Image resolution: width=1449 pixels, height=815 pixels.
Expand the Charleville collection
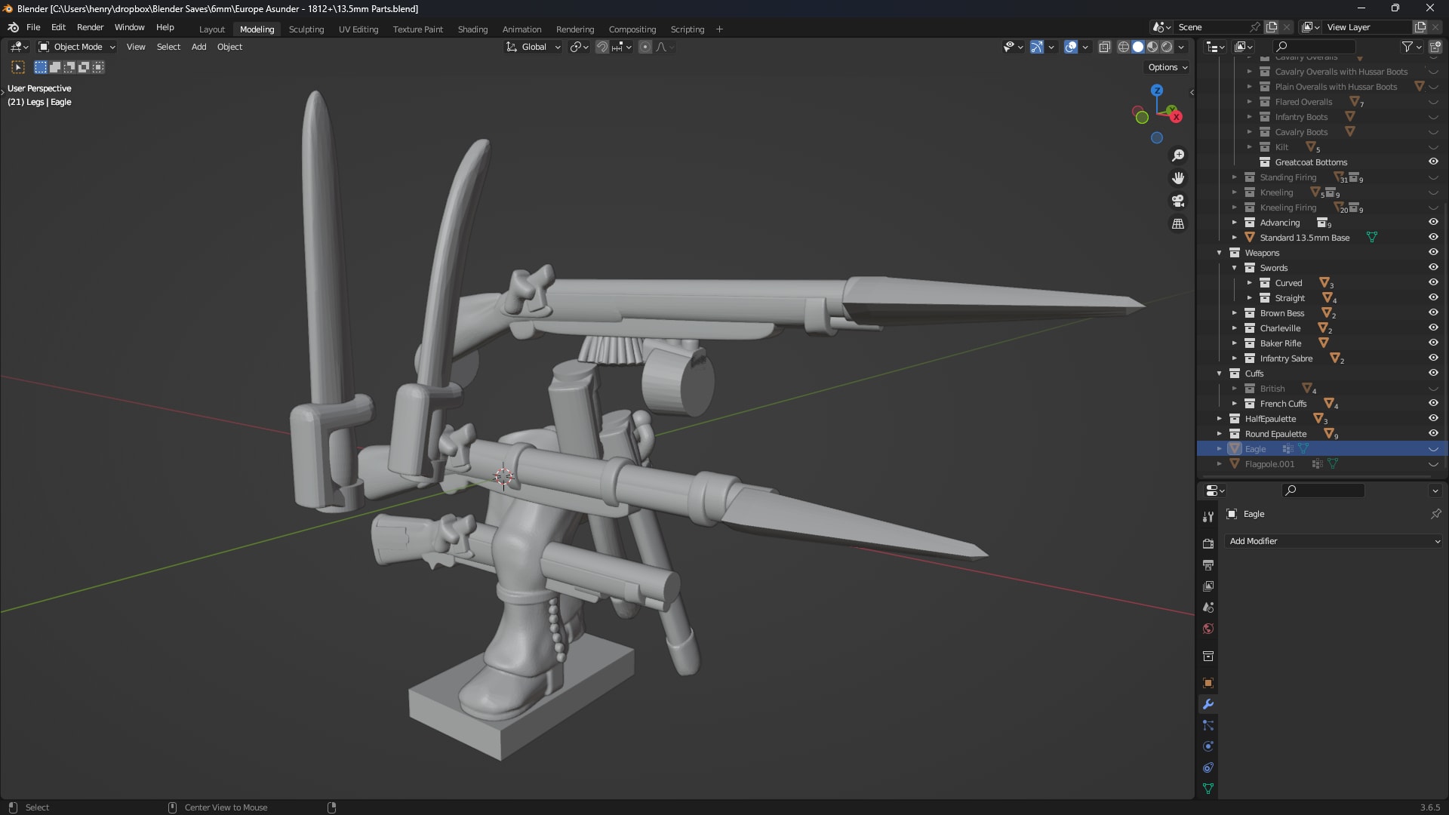pos(1234,328)
